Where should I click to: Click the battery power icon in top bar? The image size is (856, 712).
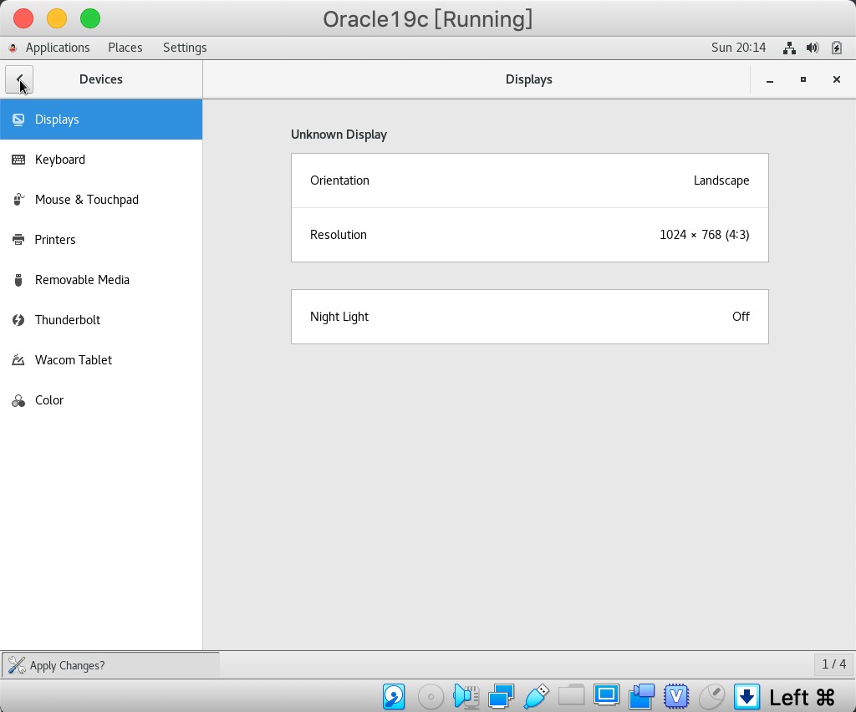(836, 48)
